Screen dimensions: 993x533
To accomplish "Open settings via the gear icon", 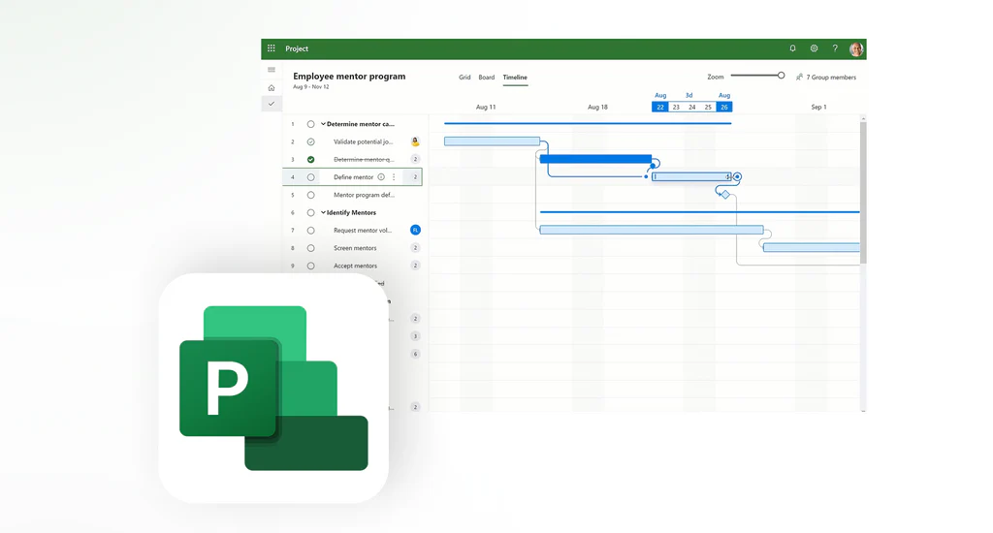I will [814, 48].
